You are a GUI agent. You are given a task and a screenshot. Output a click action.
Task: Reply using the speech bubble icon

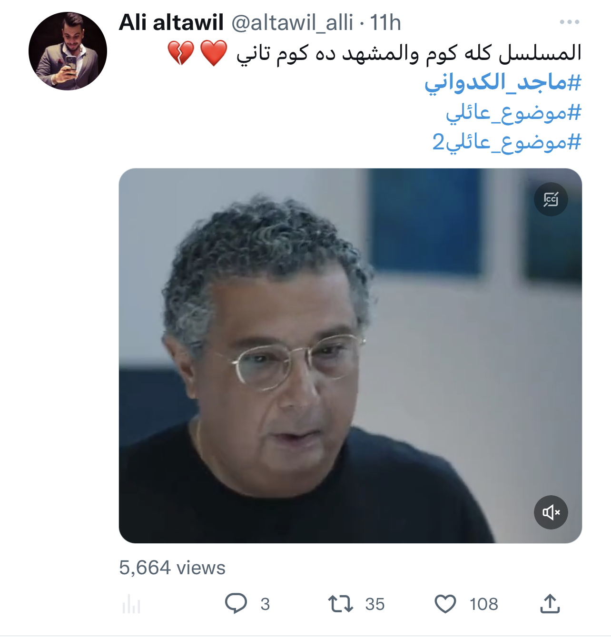click(236, 604)
